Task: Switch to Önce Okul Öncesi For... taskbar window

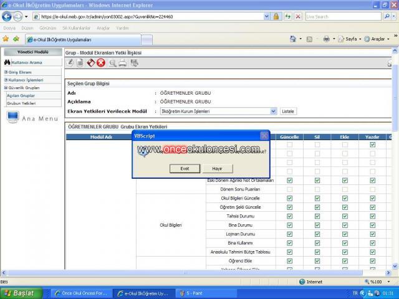Action: 81,293
